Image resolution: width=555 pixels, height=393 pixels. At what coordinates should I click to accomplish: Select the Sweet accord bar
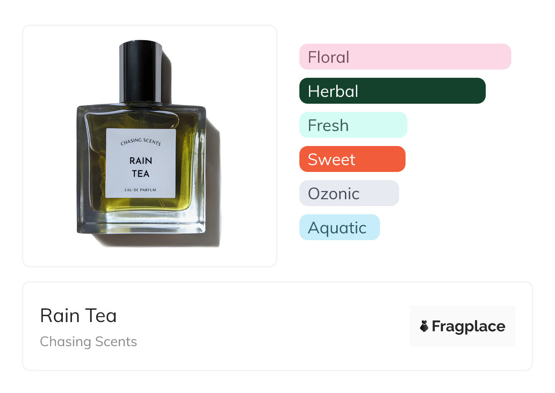(x=352, y=159)
